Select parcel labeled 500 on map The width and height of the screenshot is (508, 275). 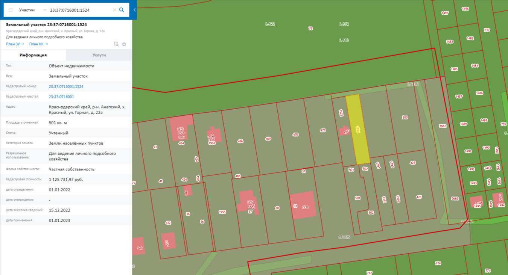click(x=405, y=118)
